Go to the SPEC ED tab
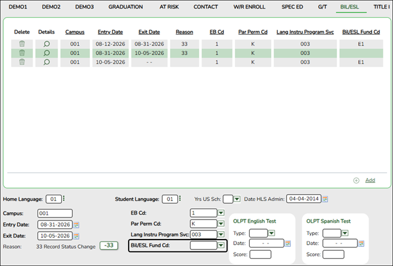The image size is (393, 266). [x=293, y=7]
